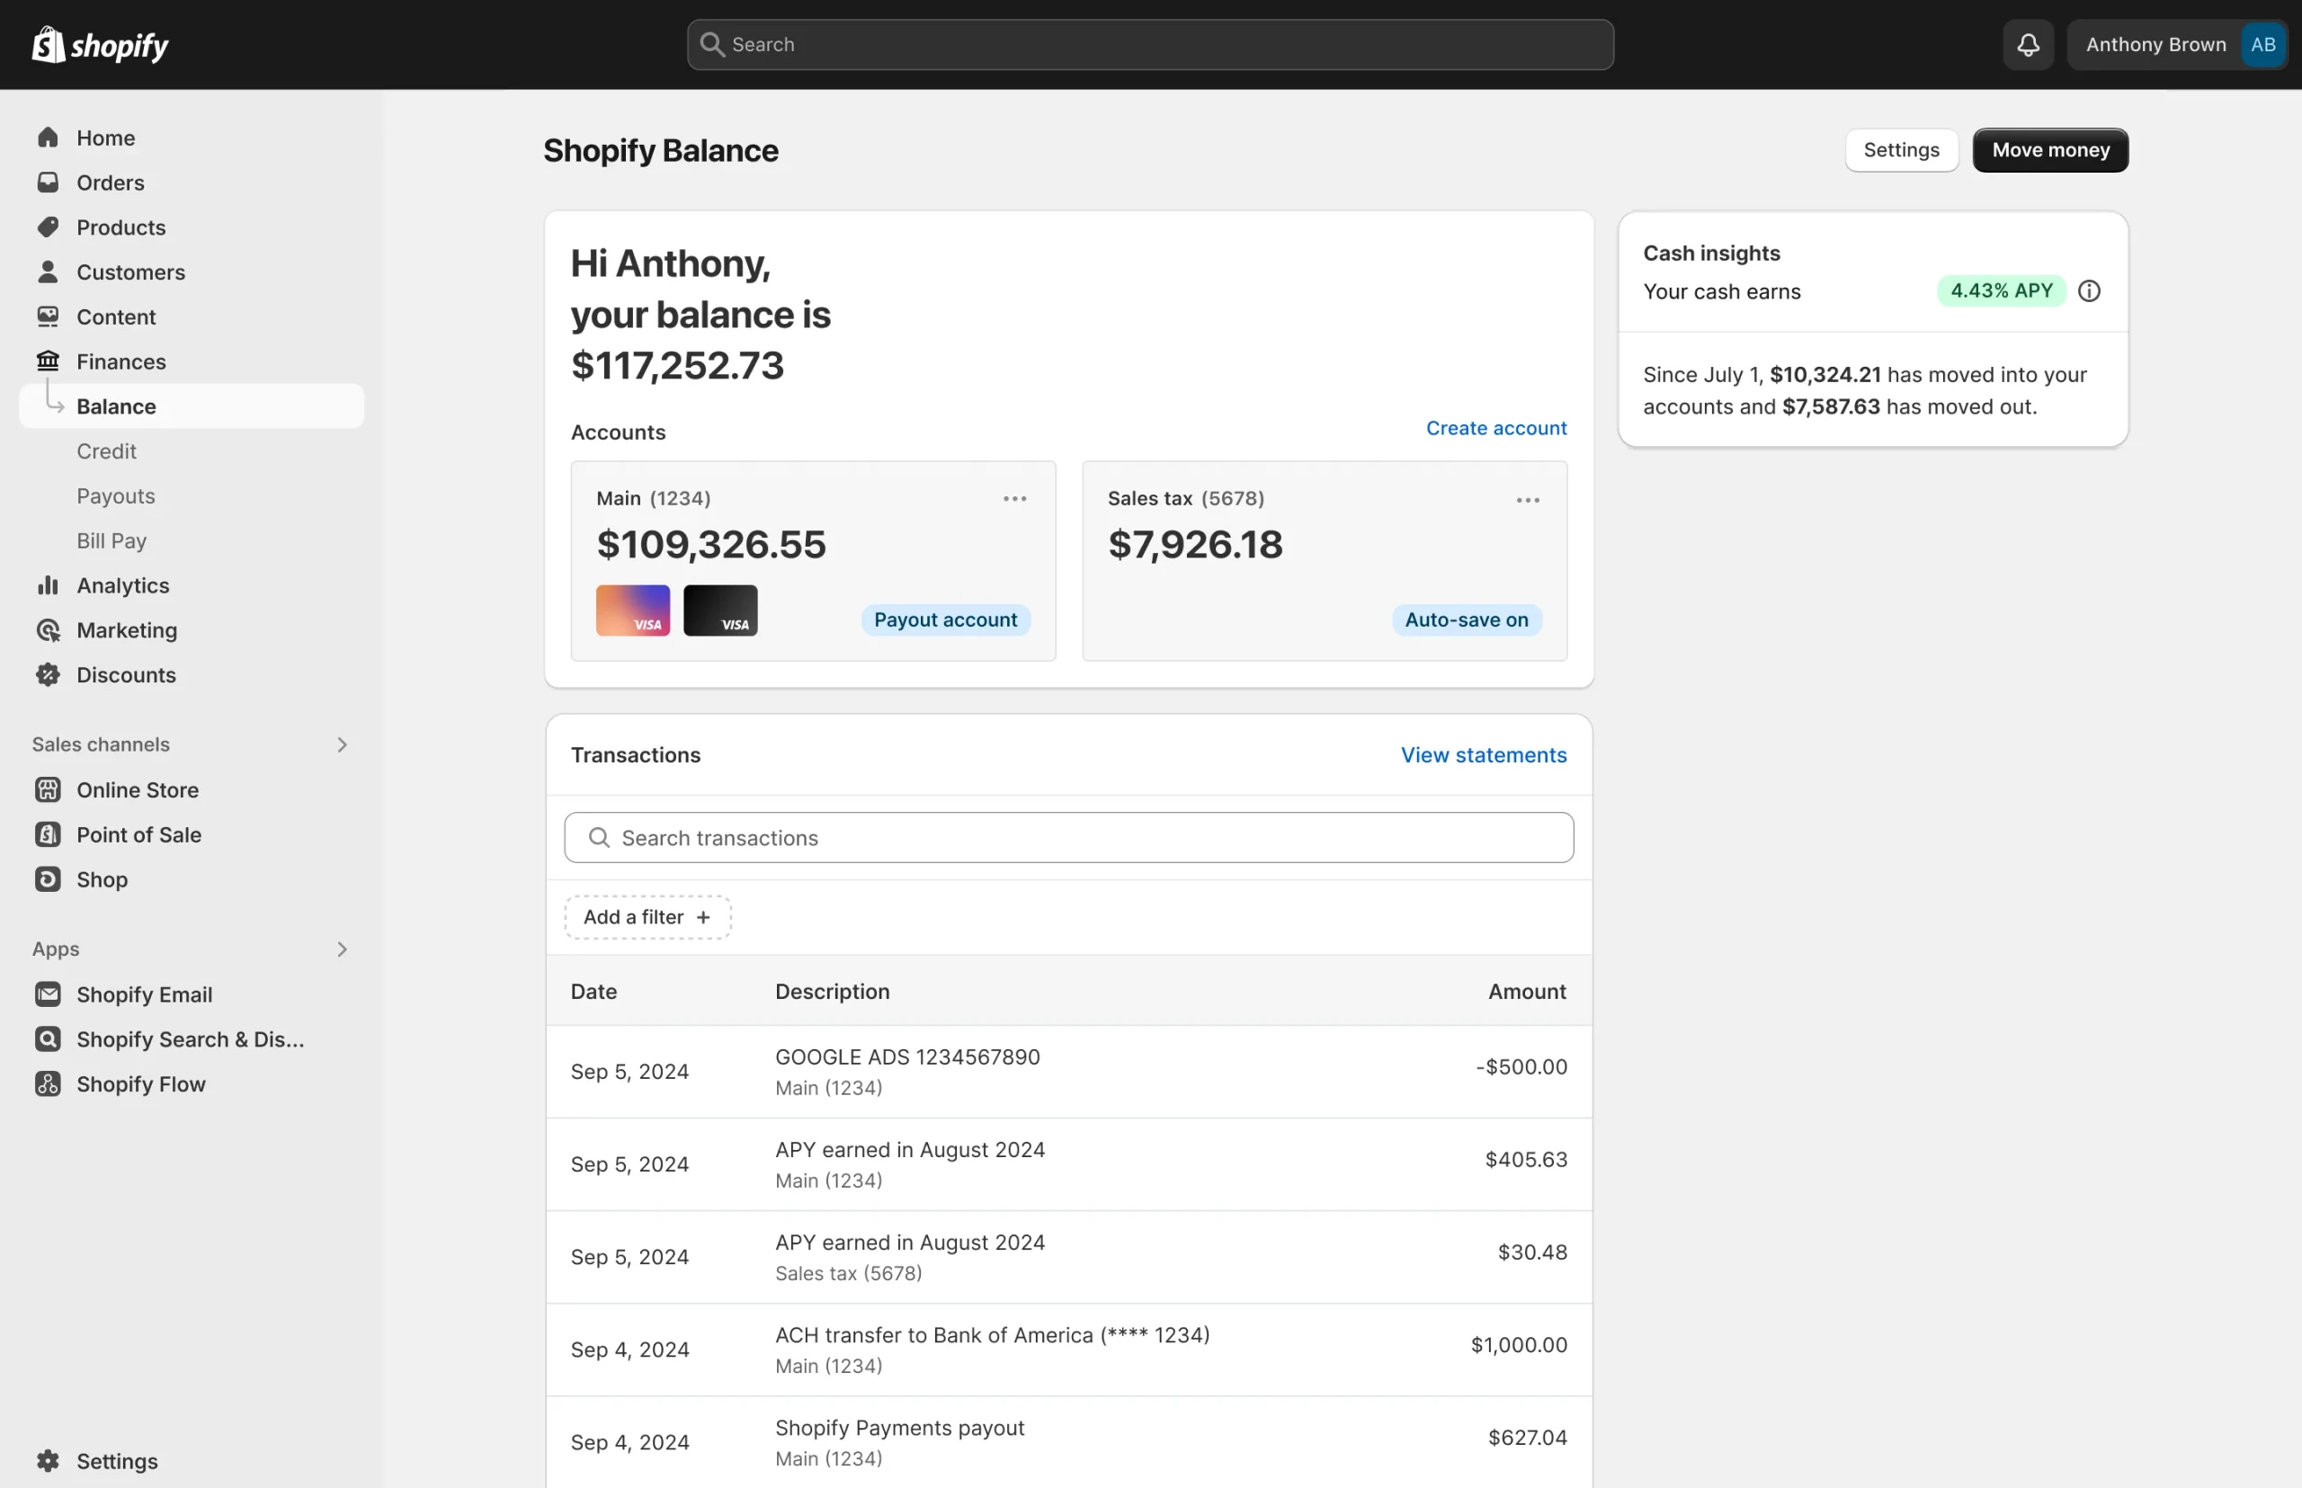Viewport: 2302px width, 1488px height.
Task: Click the 4.43% APY badge
Action: [2001, 290]
